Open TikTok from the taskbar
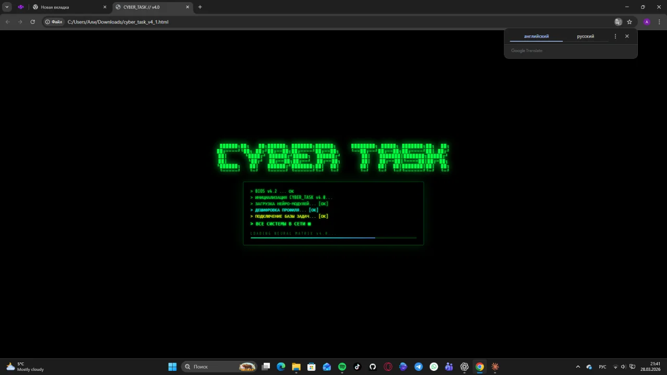This screenshot has width=667, height=375. (357, 367)
